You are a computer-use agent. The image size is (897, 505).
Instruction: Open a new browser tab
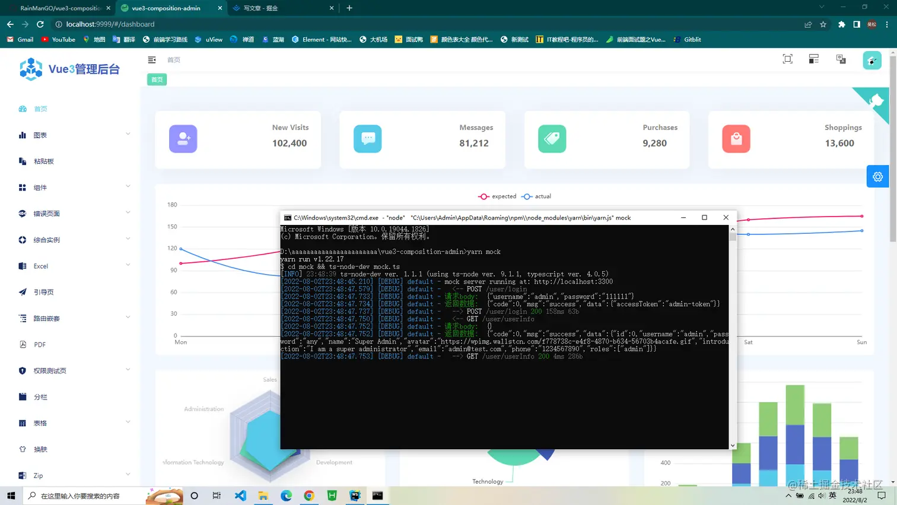point(349,8)
